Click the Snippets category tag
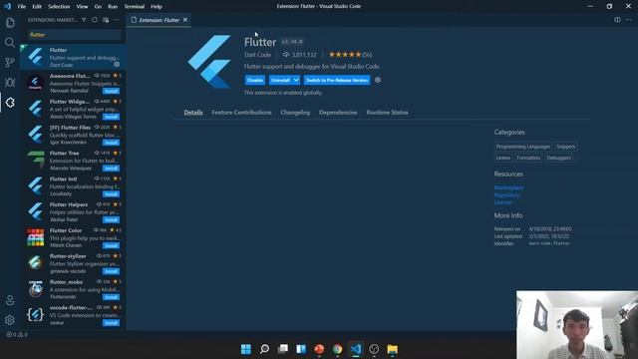638x359 pixels. 565,147
